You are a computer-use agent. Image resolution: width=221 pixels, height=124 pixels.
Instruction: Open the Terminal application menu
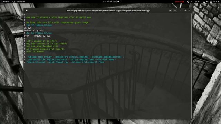(18, 2)
